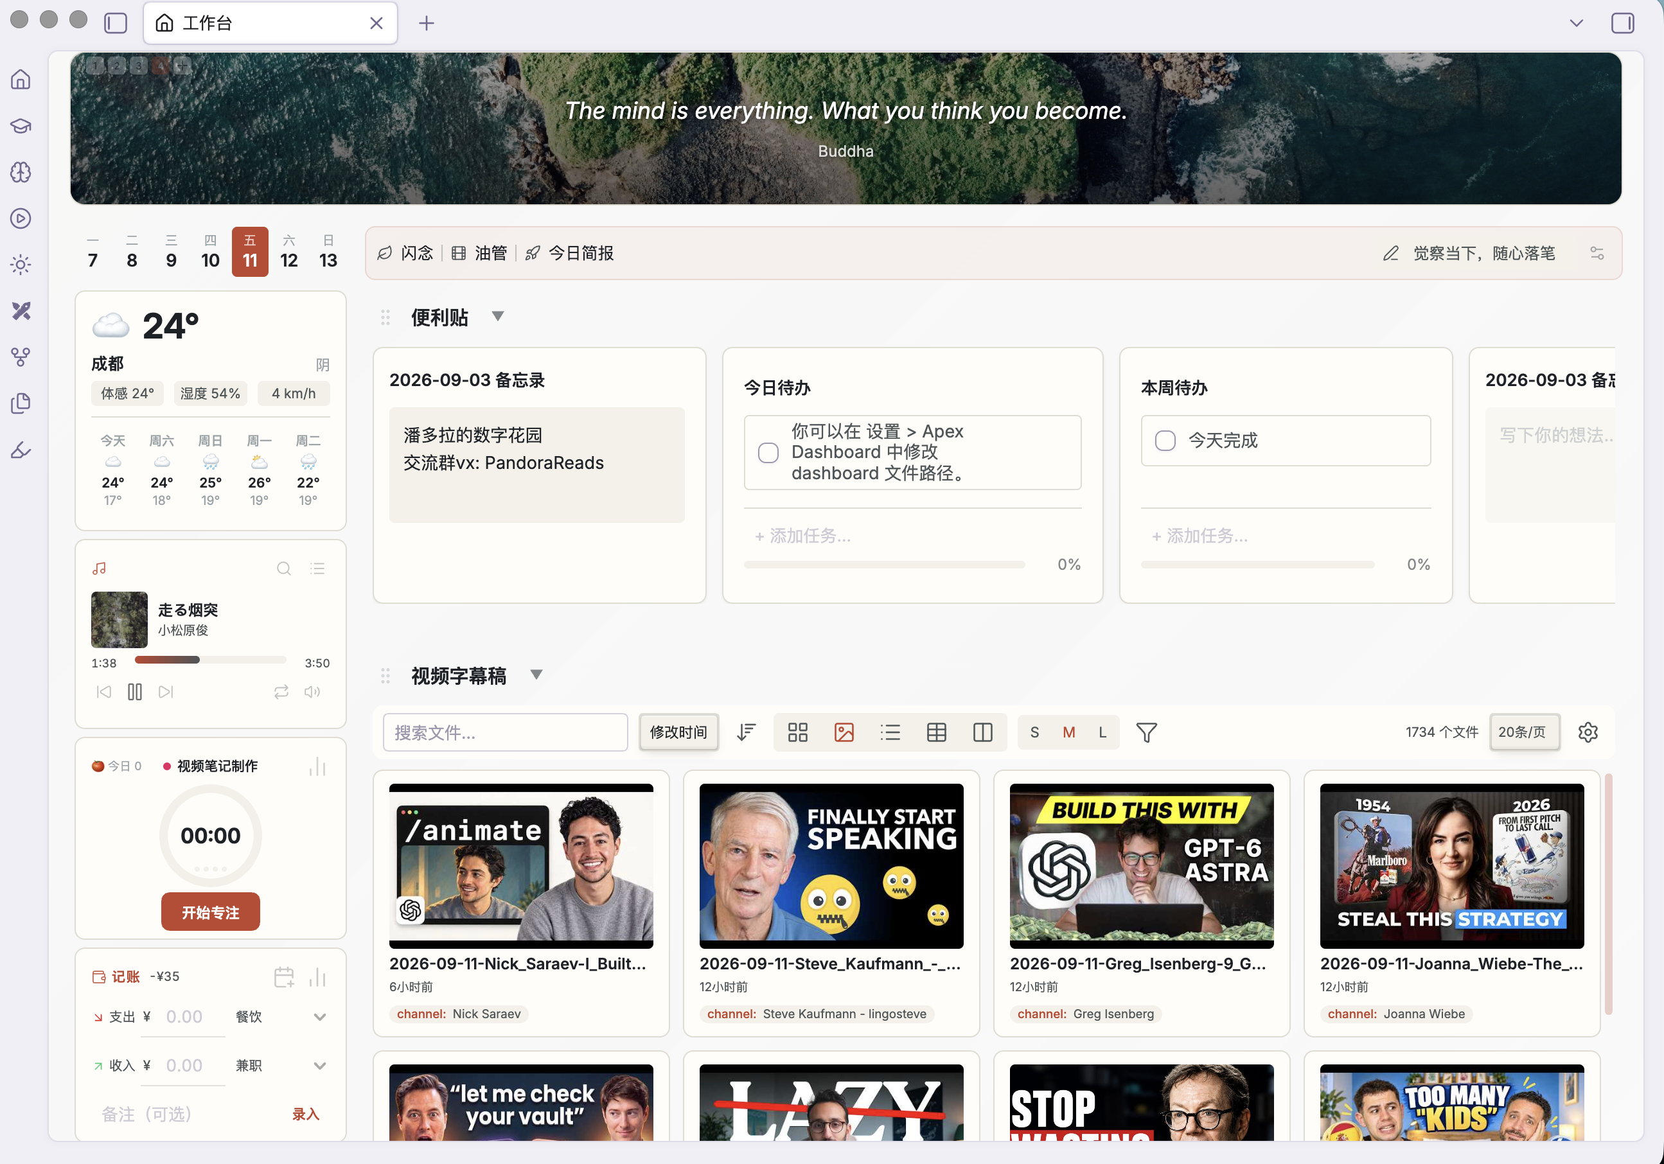The width and height of the screenshot is (1664, 1164).
Task: Open the sun icon in sidebar
Action: (x=21, y=265)
